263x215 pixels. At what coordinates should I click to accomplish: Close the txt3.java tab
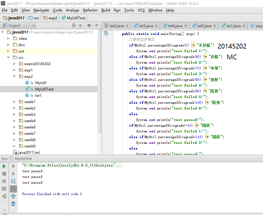point(156,26)
